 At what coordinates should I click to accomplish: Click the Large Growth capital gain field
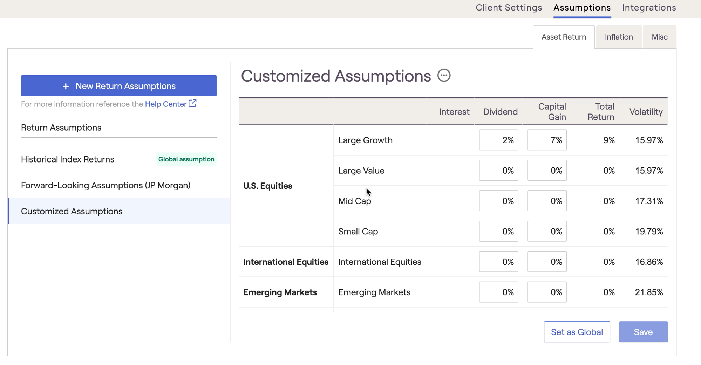(546, 140)
